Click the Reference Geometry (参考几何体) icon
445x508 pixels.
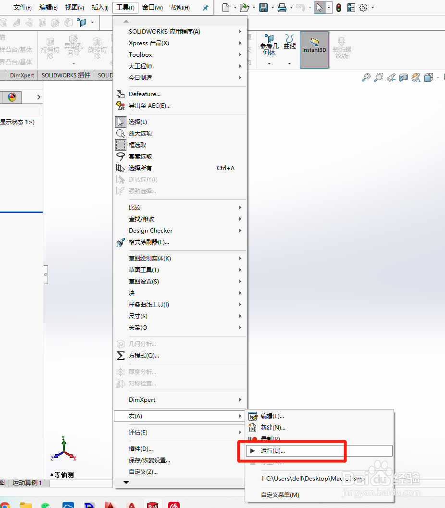[269, 45]
